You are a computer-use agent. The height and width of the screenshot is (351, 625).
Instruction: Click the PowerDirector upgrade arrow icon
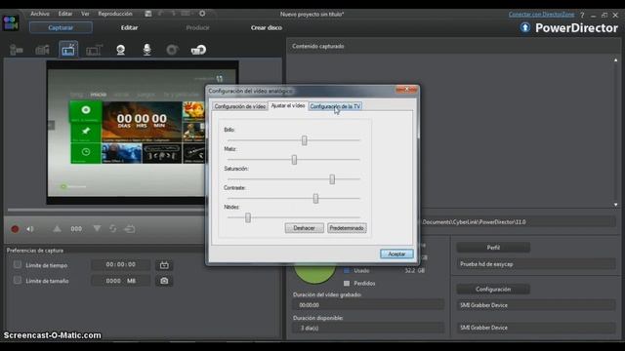pyautogui.click(x=525, y=27)
